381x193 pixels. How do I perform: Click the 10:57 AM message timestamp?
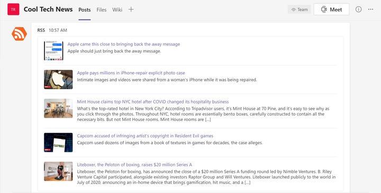(58, 30)
